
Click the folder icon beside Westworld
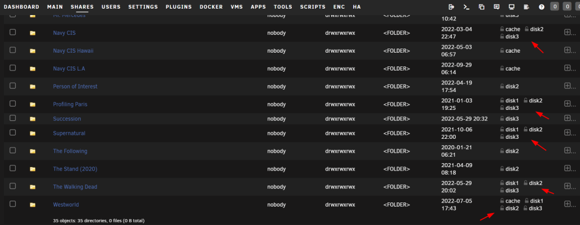[32, 205]
